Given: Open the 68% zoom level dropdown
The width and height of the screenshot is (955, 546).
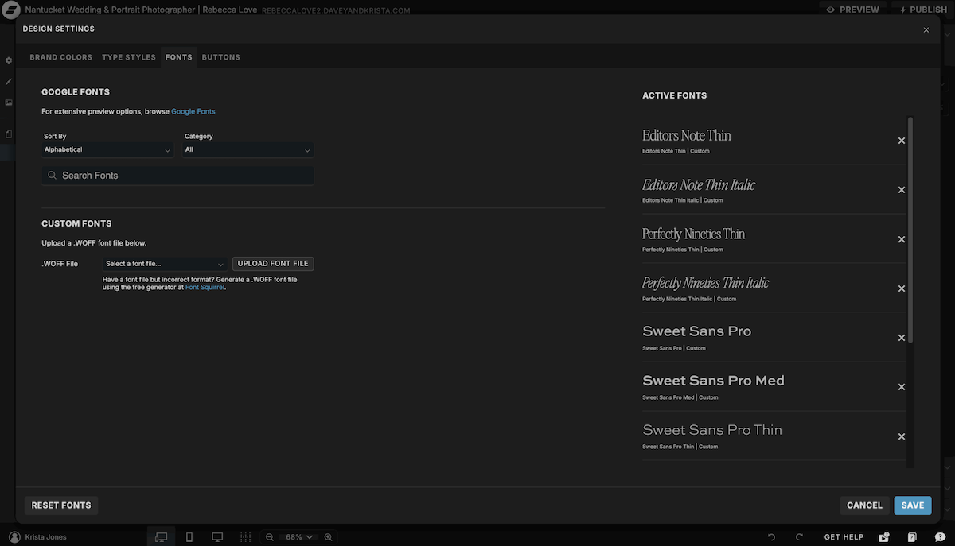Looking at the screenshot, I should click(298, 537).
